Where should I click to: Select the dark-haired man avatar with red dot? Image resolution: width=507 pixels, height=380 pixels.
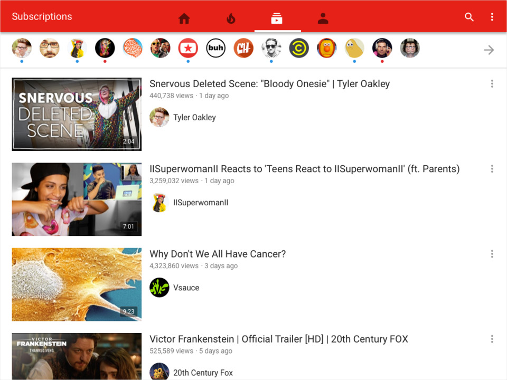pyautogui.click(x=382, y=48)
